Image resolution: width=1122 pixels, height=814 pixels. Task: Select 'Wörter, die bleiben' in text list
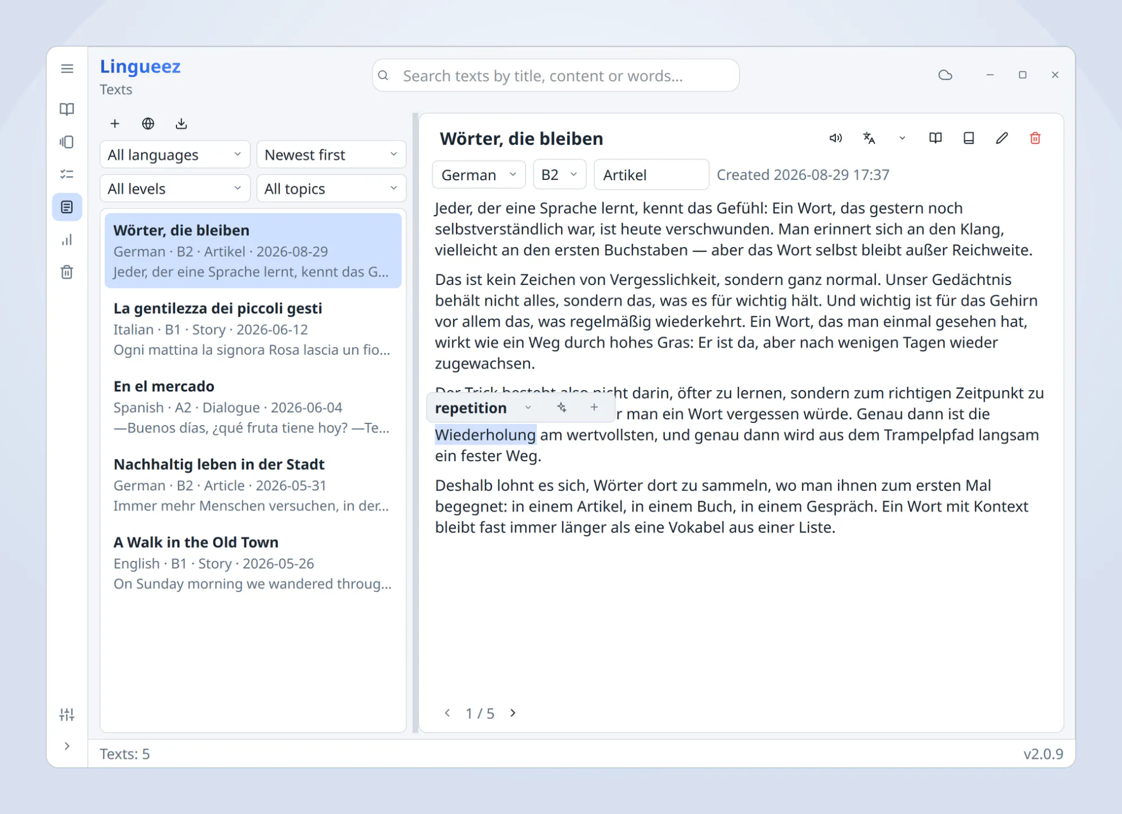click(x=253, y=250)
